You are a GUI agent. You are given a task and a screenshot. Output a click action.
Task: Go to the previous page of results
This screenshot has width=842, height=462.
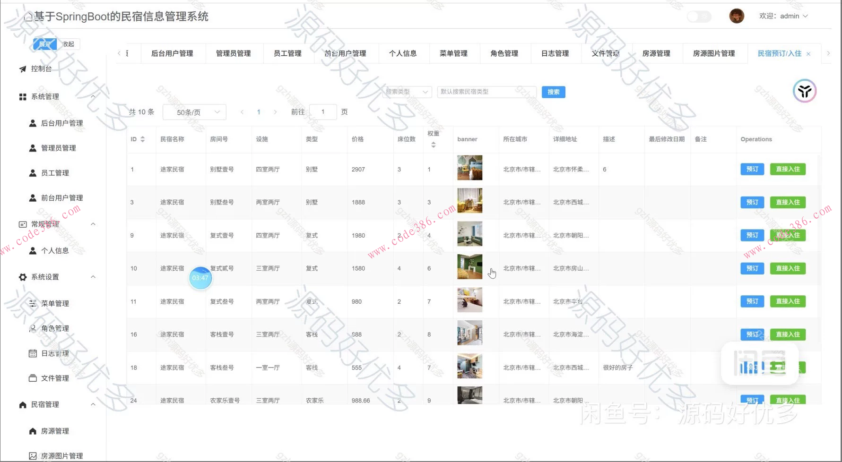tap(242, 112)
